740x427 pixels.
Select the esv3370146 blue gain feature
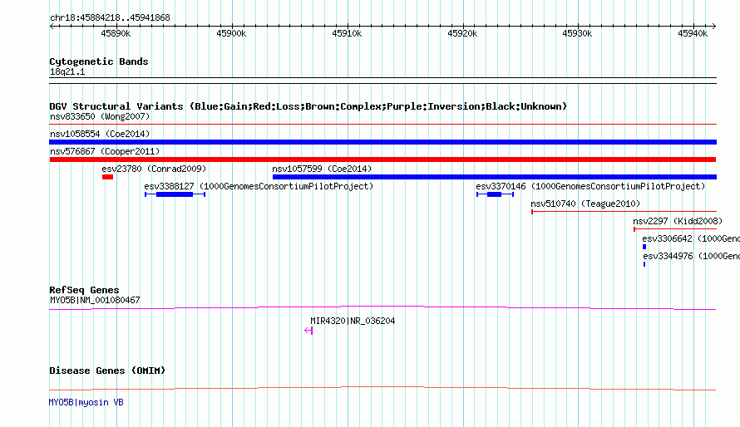[495, 194]
